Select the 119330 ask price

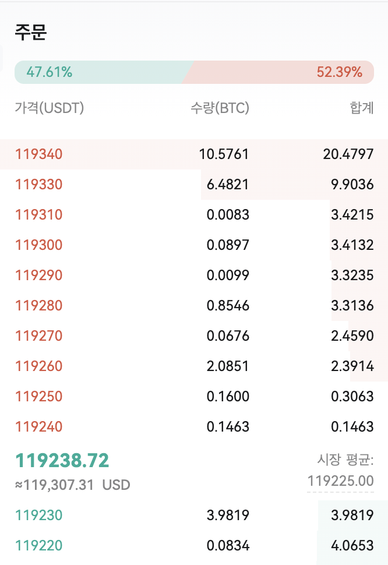tap(39, 185)
